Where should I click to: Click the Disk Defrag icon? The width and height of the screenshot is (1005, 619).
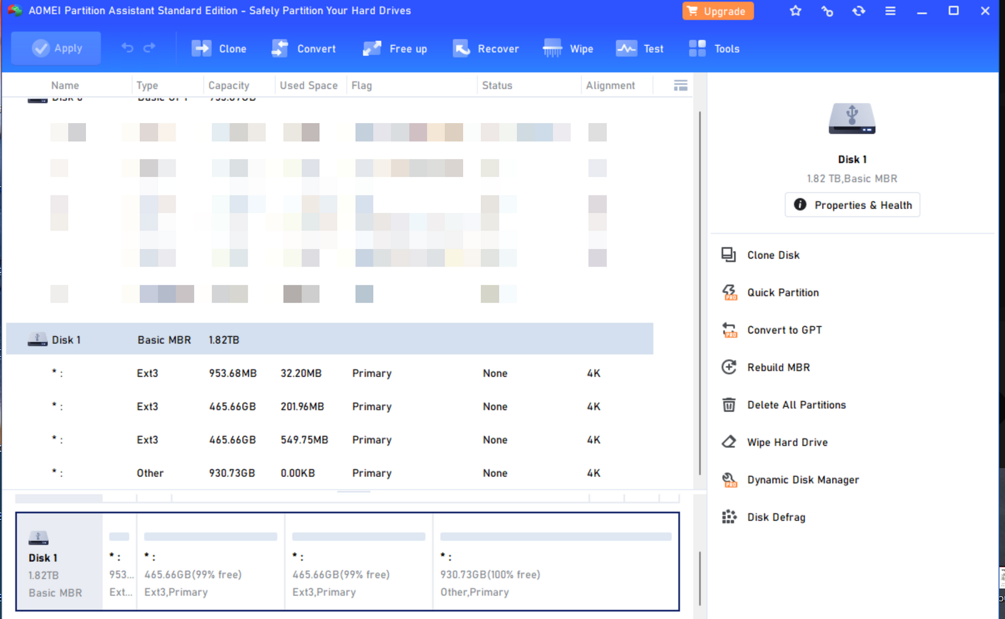729,517
